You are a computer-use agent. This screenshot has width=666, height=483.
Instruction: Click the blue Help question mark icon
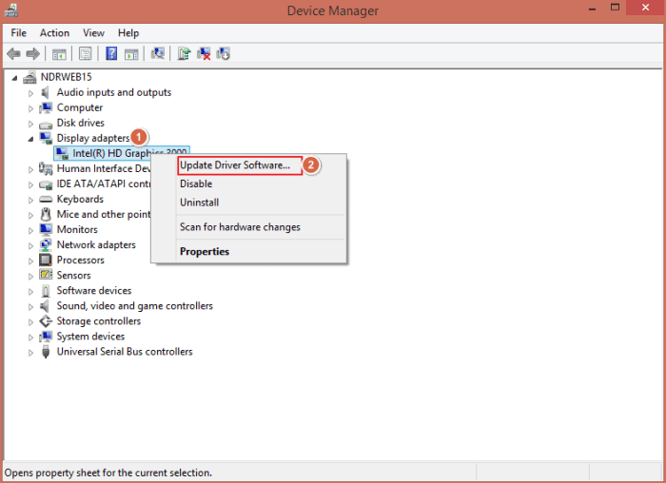(111, 54)
